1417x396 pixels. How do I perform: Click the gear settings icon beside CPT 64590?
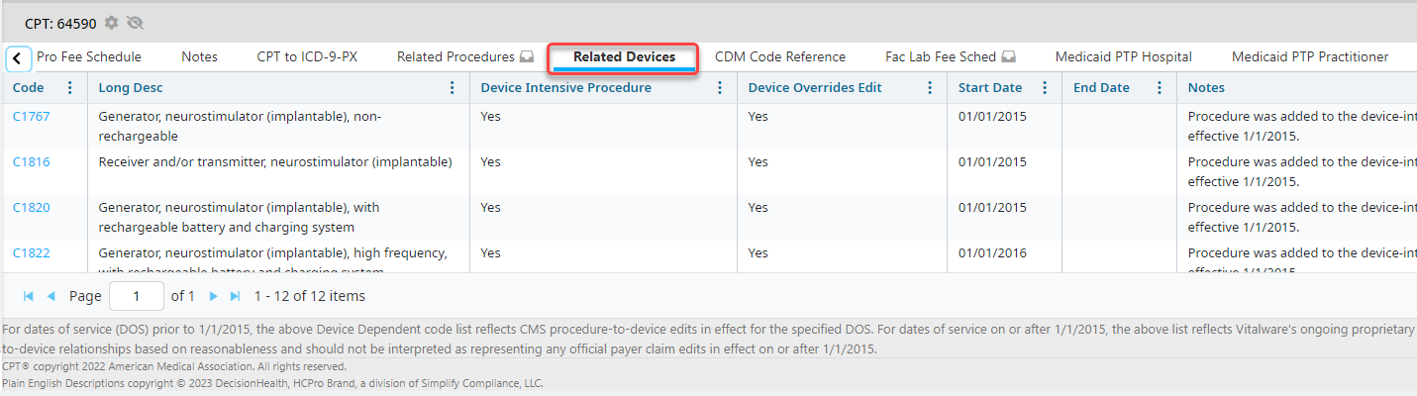tap(111, 23)
